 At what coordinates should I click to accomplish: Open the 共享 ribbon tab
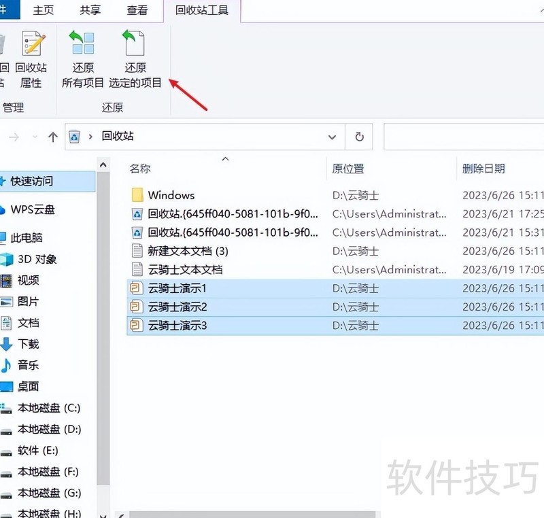click(x=90, y=10)
